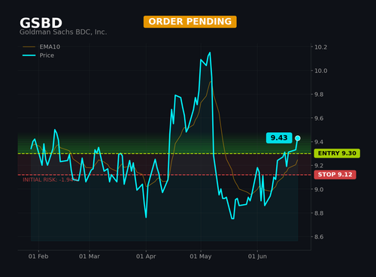Click the Goldman Sachs BDC, Inc. subtitle
This screenshot has height=277, width=376.
[x=63, y=32]
